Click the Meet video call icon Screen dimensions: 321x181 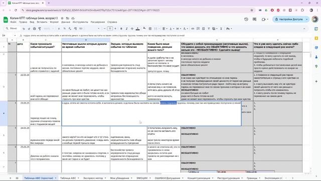(x=265, y=19)
